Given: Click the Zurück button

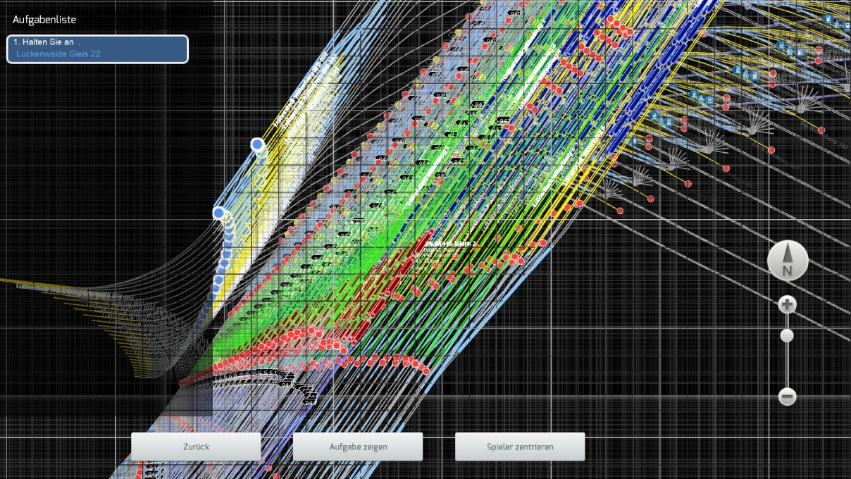Looking at the screenshot, I should [x=196, y=447].
